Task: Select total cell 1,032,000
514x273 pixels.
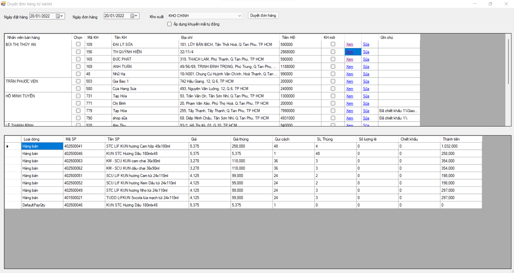Action: point(461,146)
